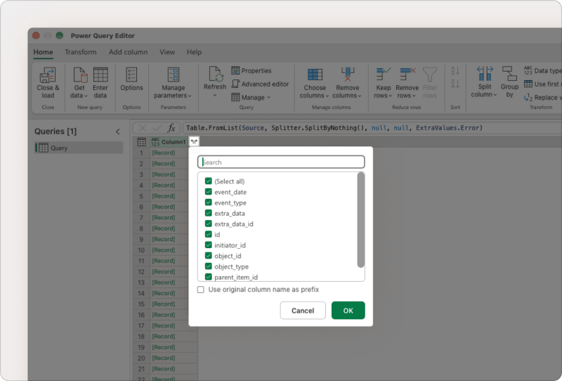Click the Data type ribbon icon

pyautogui.click(x=528, y=70)
